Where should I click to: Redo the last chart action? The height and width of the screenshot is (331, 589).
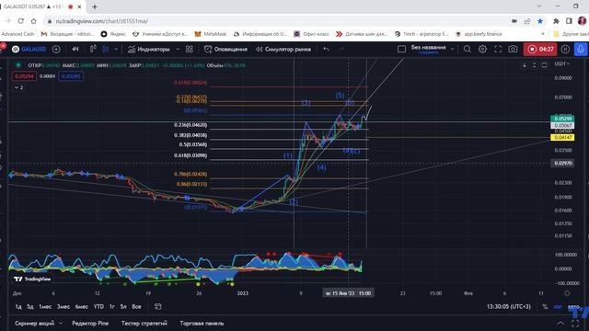click(341, 49)
